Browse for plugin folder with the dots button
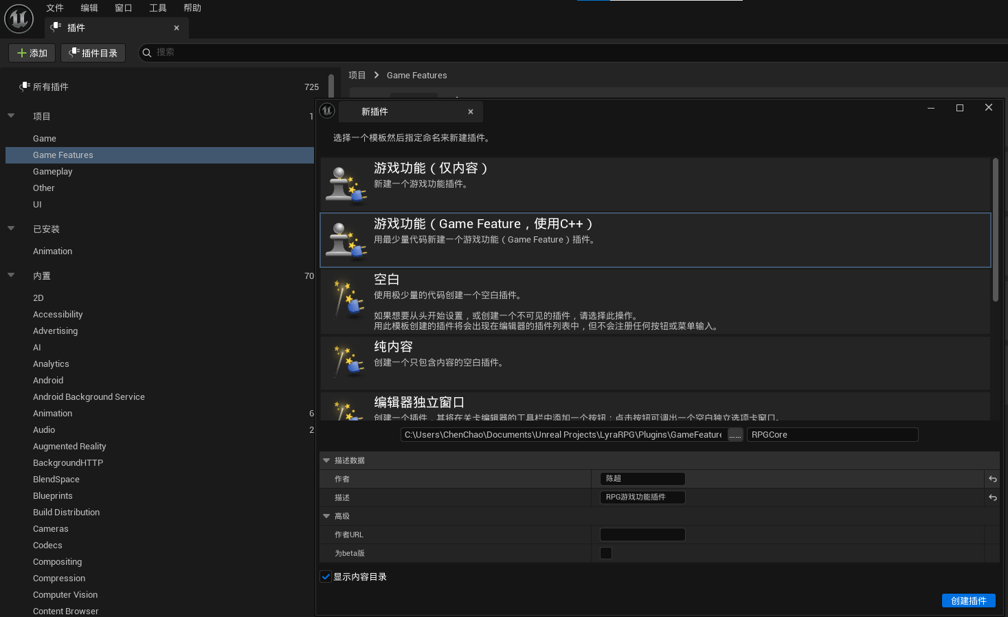The height and width of the screenshot is (617, 1008). 735,435
